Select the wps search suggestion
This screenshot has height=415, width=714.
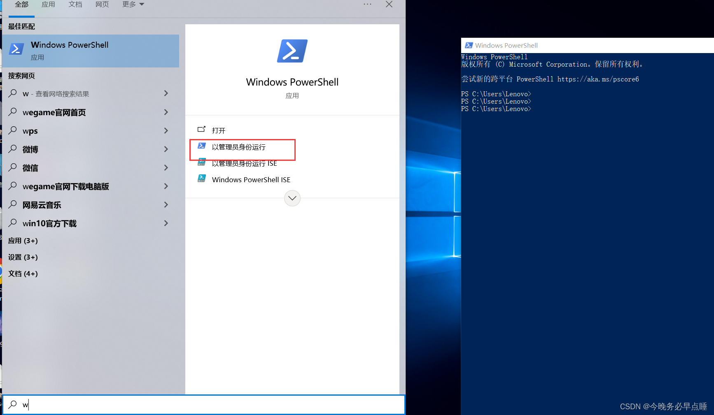(91, 130)
